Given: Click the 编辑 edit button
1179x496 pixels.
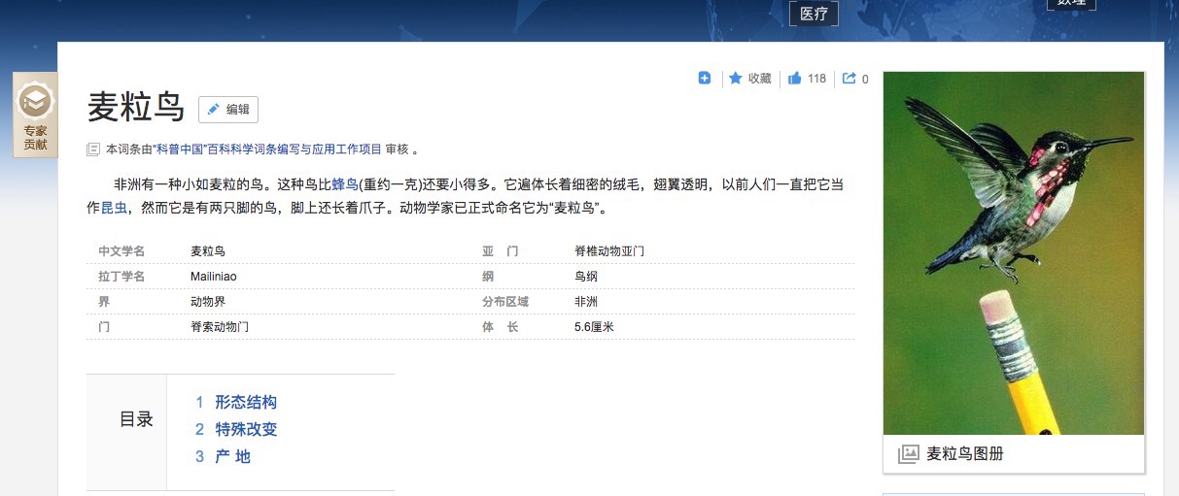Looking at the screenshot, I should point(228,110).
